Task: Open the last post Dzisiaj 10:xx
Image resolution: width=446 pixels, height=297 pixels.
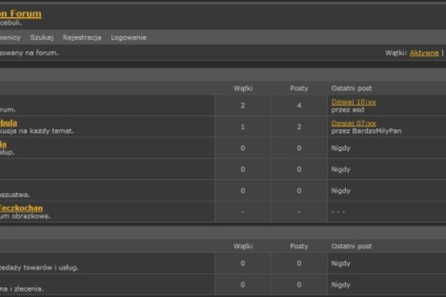Action: click(354, 101)
